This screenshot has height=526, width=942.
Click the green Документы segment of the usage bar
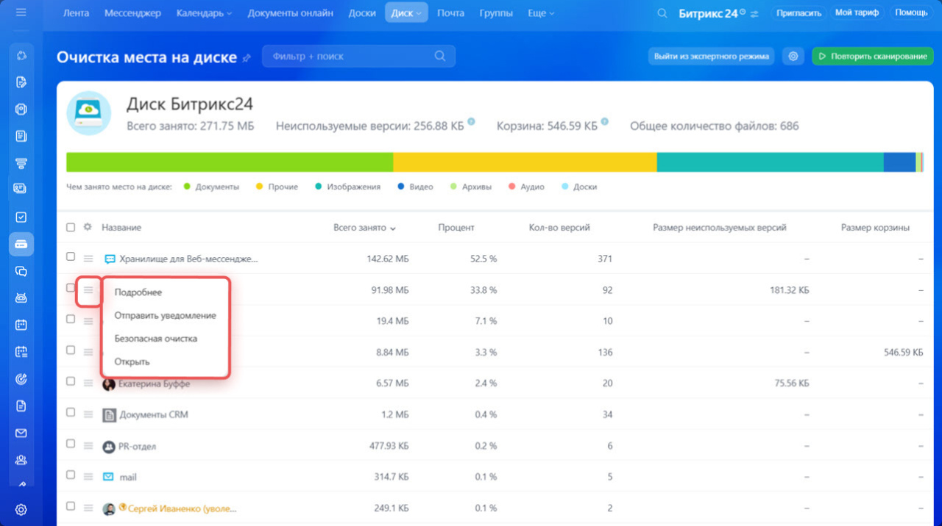pyautogui.click(x=230, y=162)
